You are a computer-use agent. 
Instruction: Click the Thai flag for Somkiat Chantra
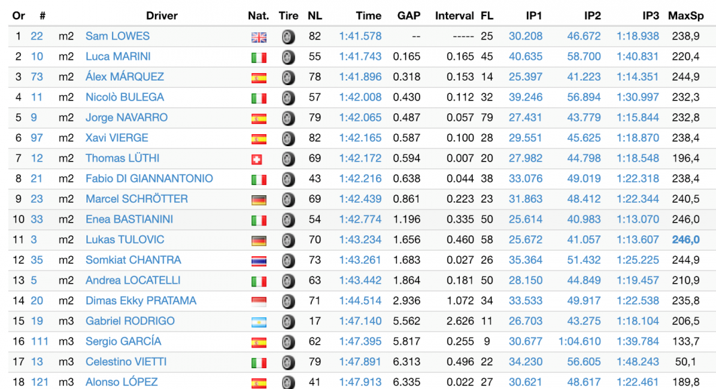click(258, 261)
